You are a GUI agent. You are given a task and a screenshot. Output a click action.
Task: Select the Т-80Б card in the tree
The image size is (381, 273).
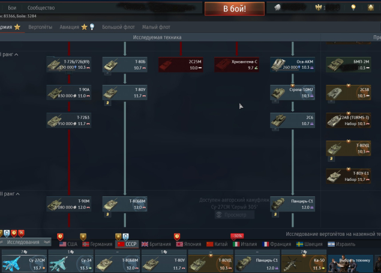125,65
